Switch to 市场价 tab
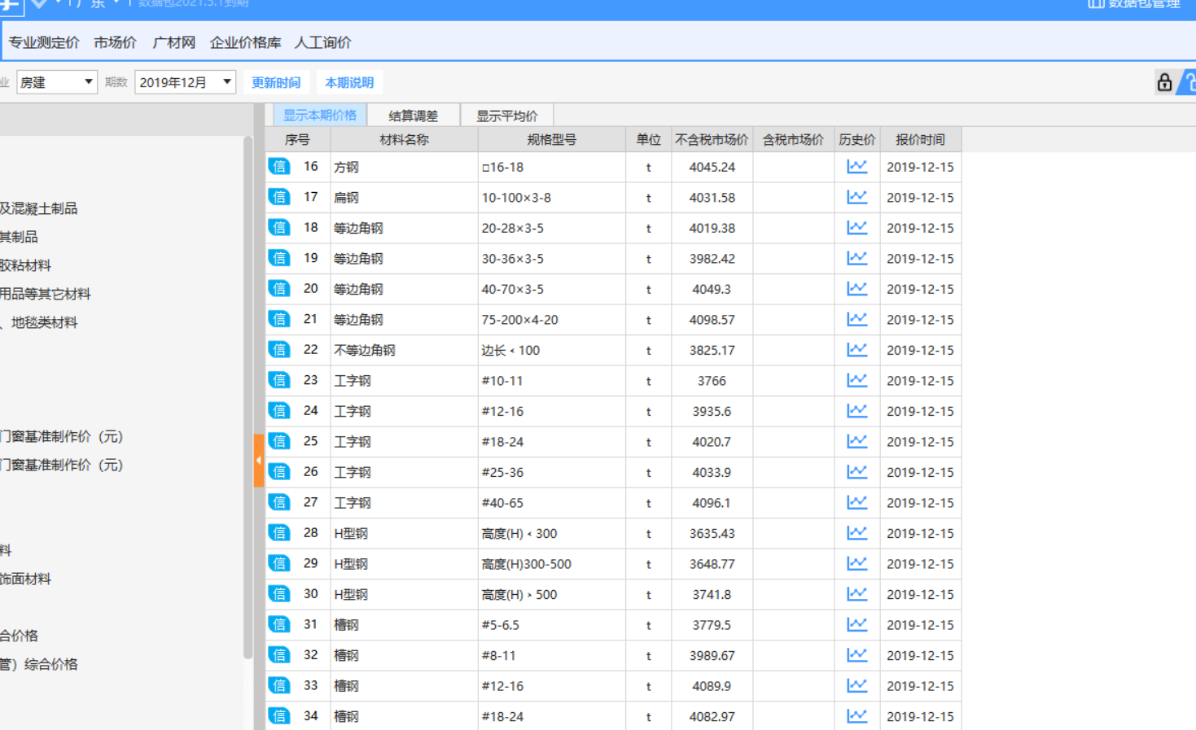The width and height of the screenshot is (1196, 730). tap(115, 42)
